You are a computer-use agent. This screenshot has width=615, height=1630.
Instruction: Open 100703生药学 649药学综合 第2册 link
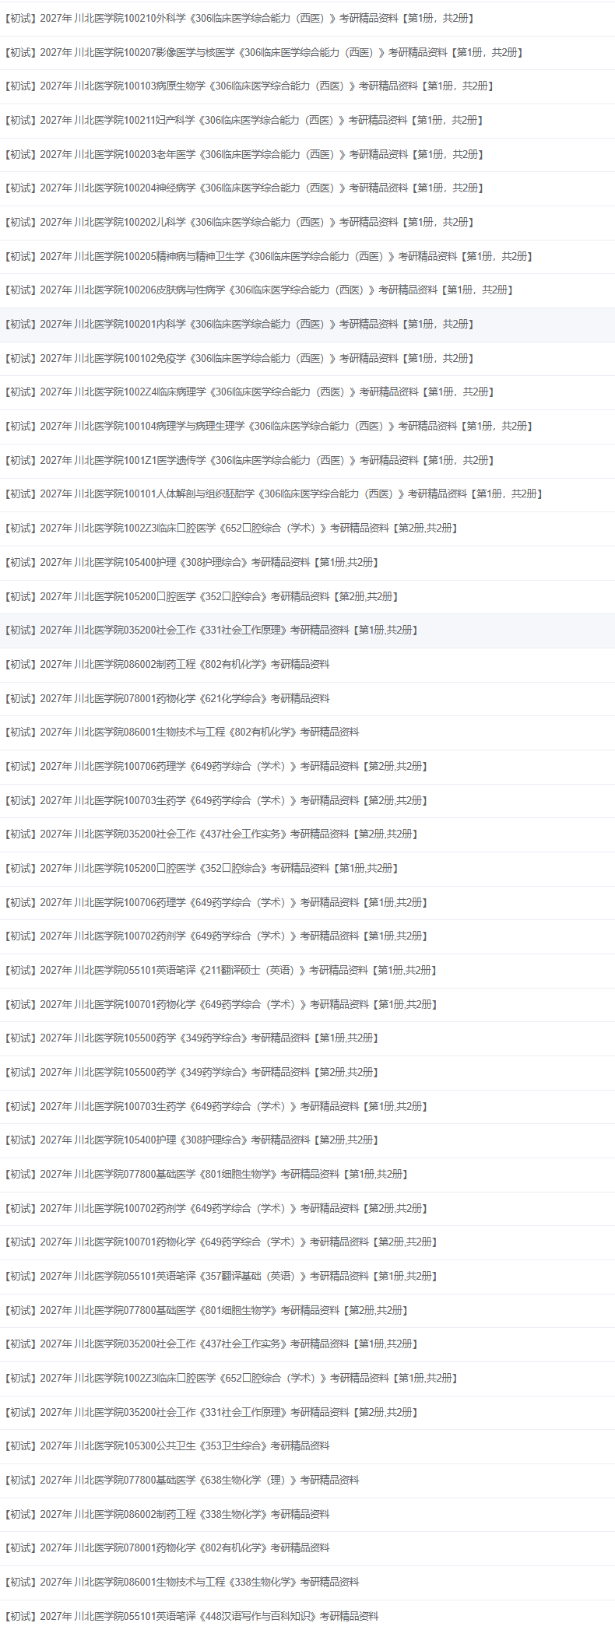216,800
